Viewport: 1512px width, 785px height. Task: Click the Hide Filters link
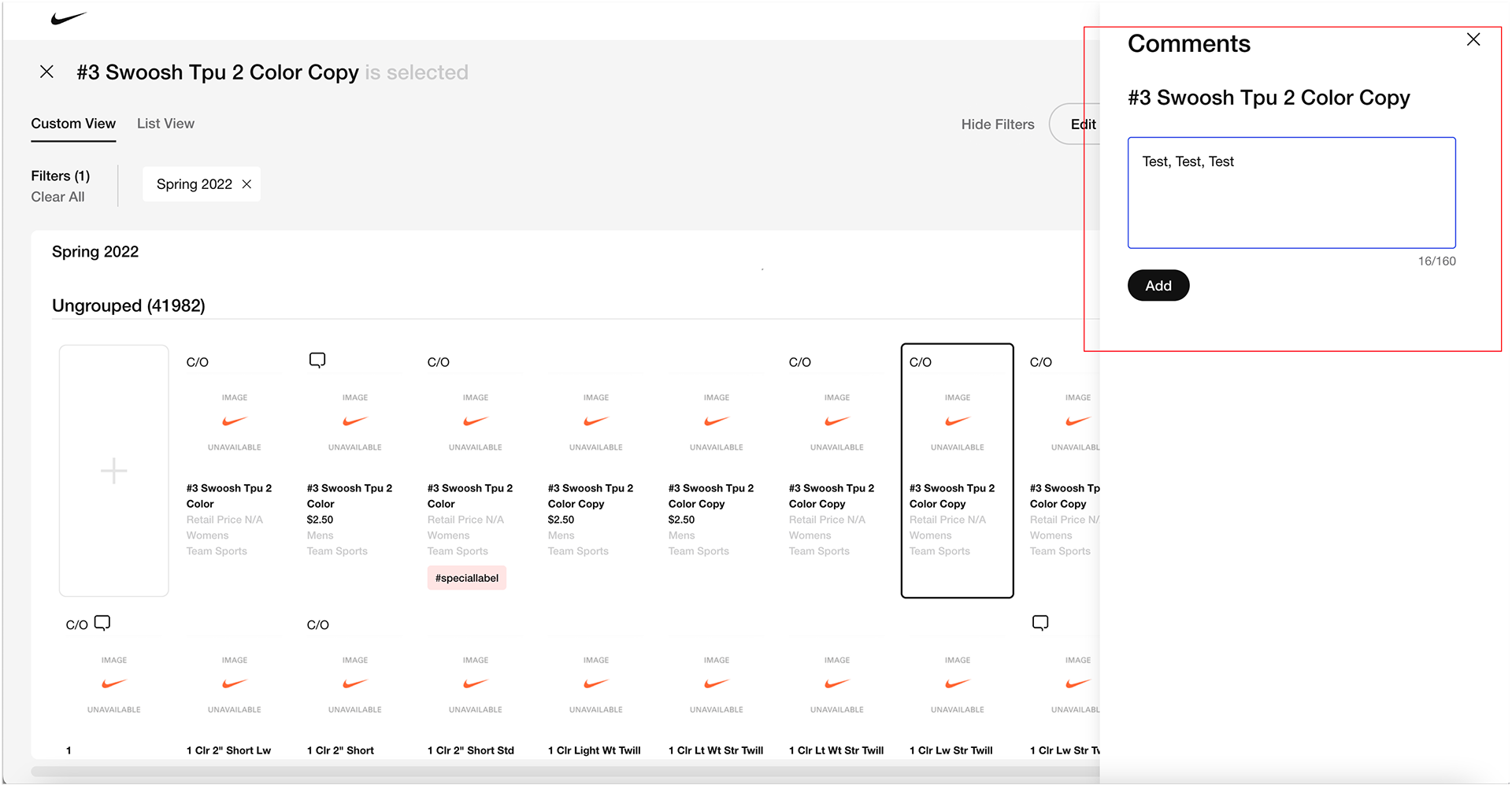(997, 124)
